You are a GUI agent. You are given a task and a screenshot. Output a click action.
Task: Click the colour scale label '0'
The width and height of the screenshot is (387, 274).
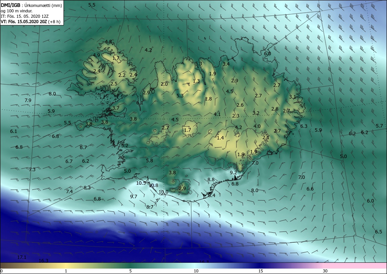(2, 271)
